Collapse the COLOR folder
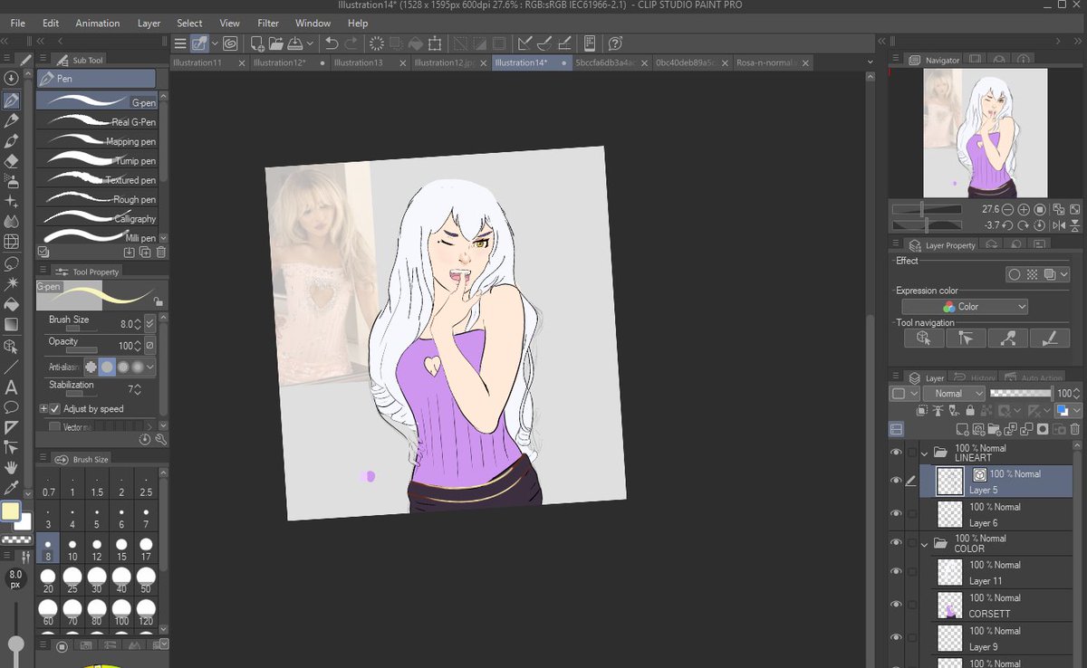This screenshot has height=668, width=1087. (x=925, y=543)
